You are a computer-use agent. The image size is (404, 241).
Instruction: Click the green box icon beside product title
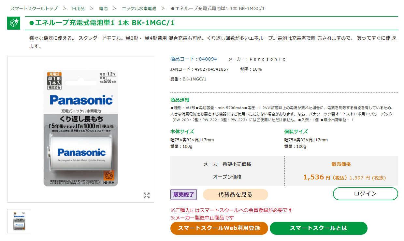click(14, 23)
